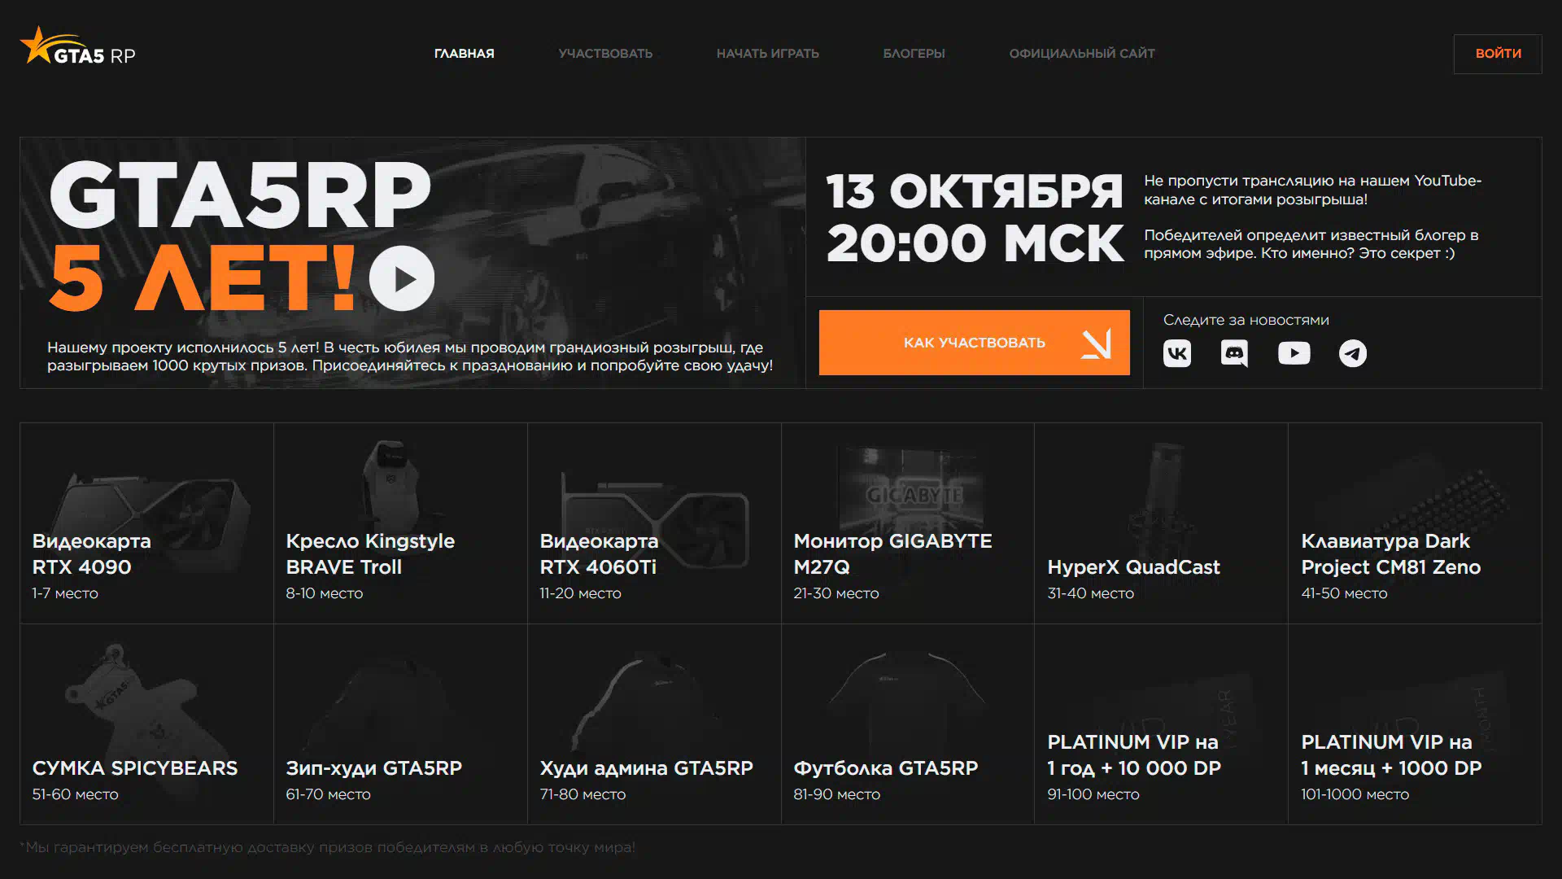Open the Начать играть menu item
The image size is (1562, 879).
(767, 54)
